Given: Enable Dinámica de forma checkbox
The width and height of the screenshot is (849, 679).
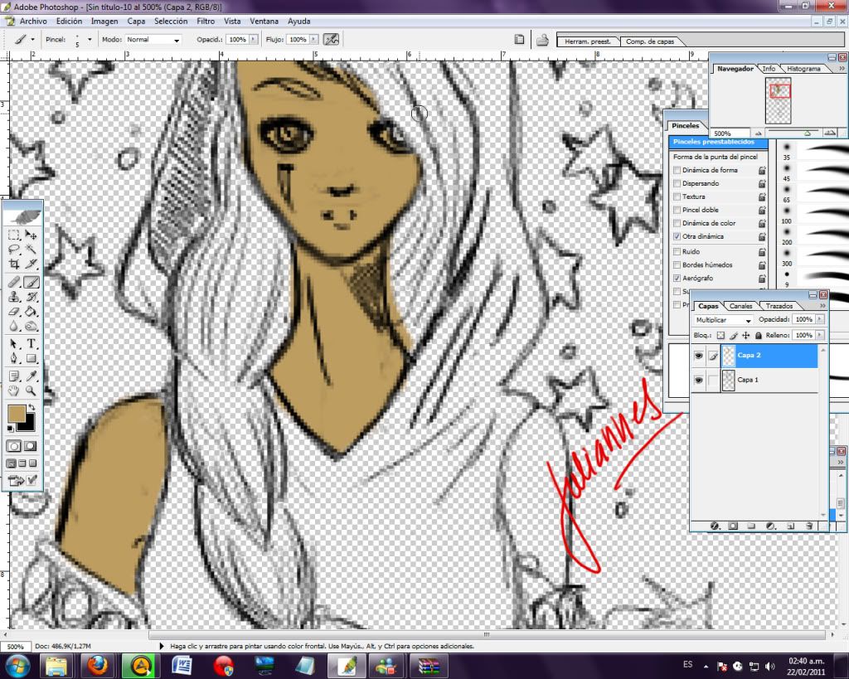Looking at the screenshot, I should coord(677,170).
